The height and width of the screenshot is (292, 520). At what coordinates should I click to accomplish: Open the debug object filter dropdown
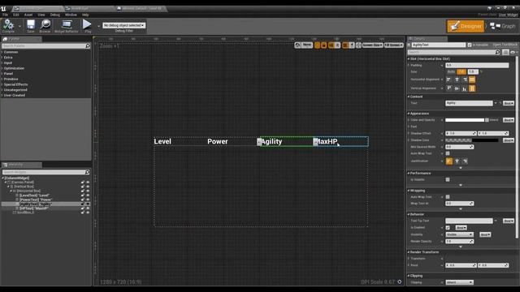[x=123, y=25]
